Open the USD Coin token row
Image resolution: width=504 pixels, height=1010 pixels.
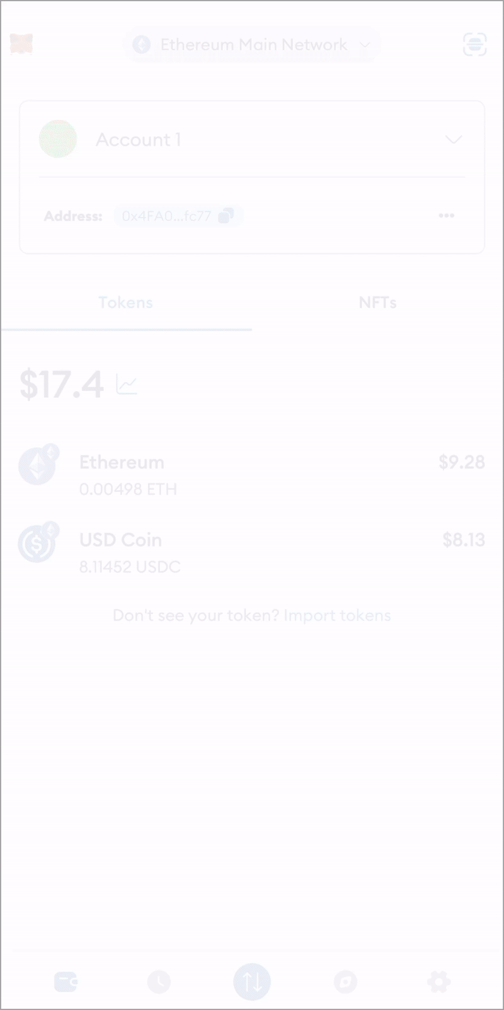(252, 552)
